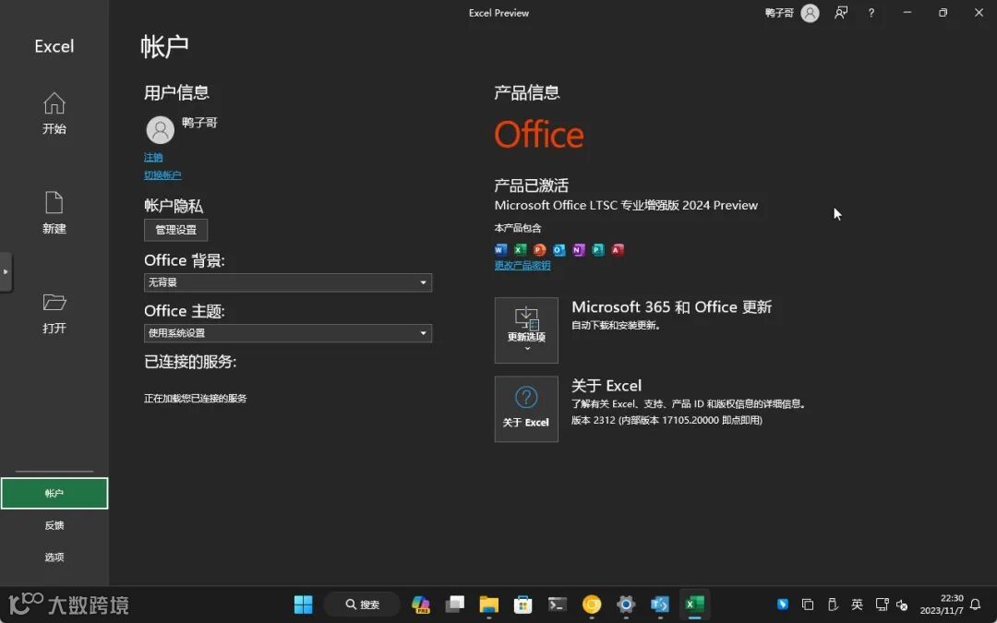Open the Windows Start menu
Screen dimensions: 997x623
pos(304,604)
